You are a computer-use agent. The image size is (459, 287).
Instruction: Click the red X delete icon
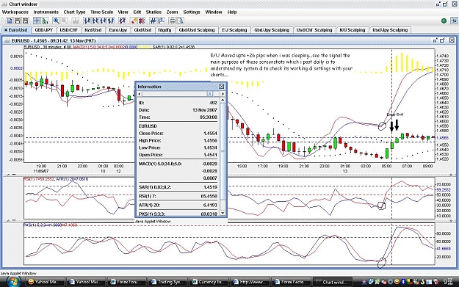tap(142, 21)
